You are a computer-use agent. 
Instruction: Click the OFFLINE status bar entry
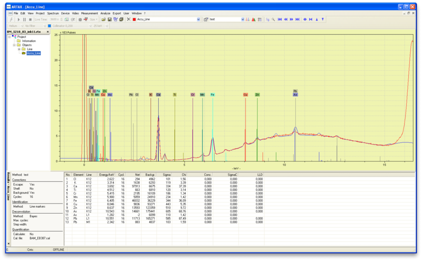point(59,250)
